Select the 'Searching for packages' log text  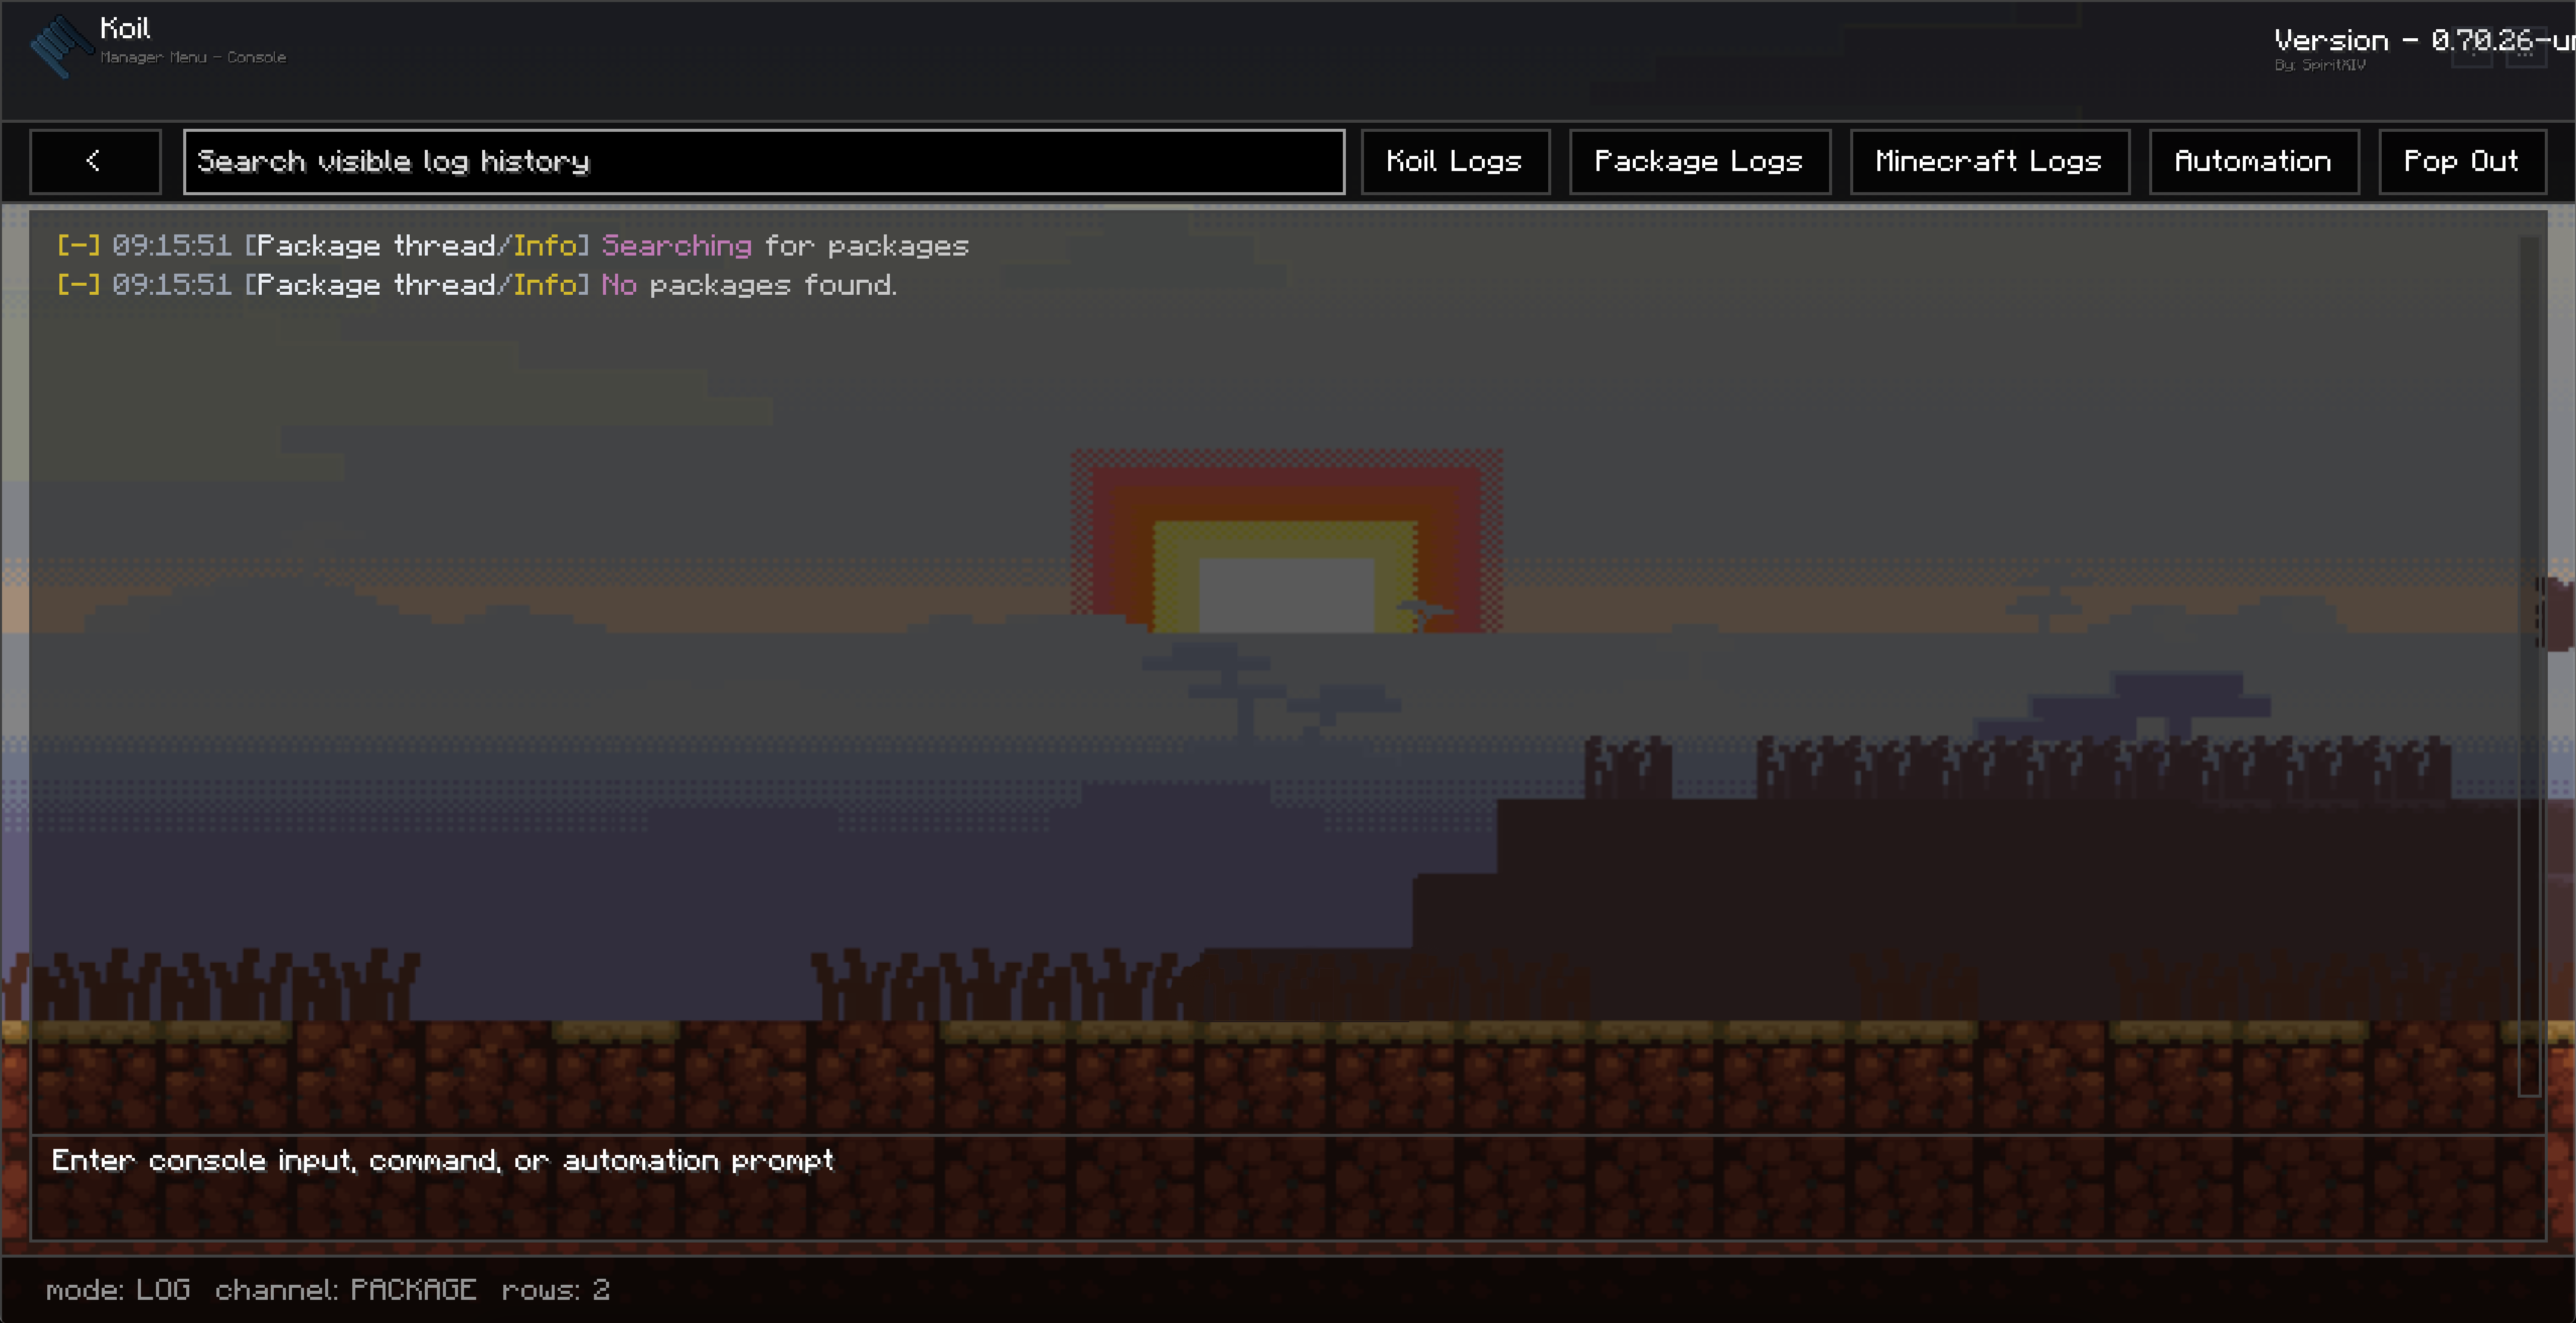(785, 246)
